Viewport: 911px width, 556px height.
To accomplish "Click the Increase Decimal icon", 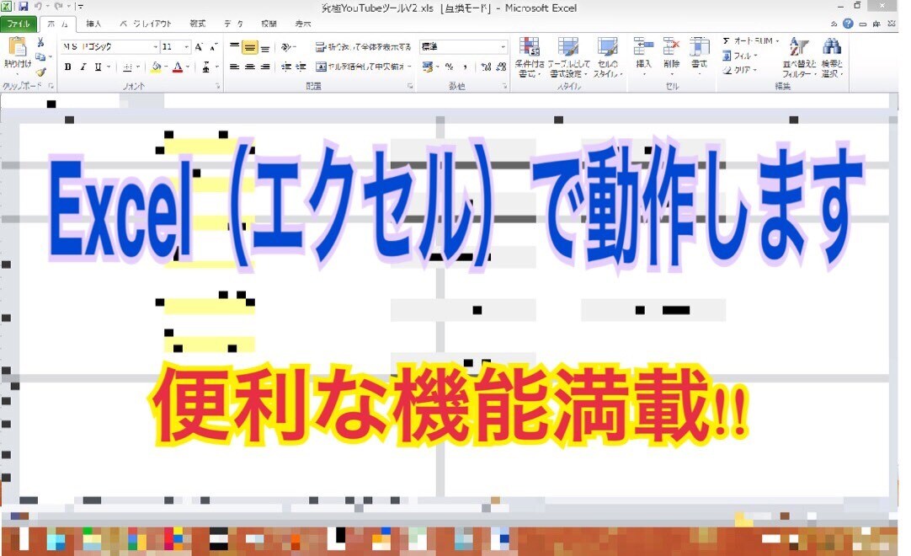I will click(487, 67).
